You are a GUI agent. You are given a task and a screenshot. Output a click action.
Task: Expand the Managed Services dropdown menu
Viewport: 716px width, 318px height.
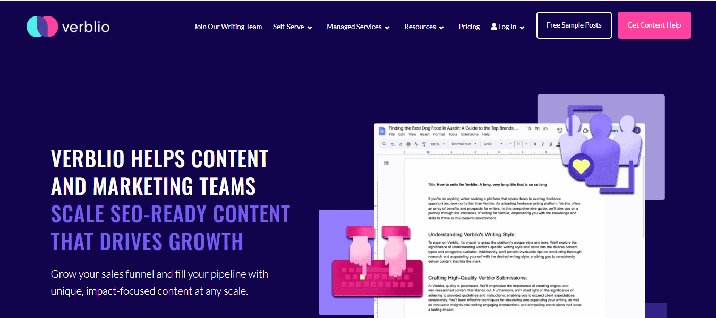pyautogui.click(x=359, y=27)
